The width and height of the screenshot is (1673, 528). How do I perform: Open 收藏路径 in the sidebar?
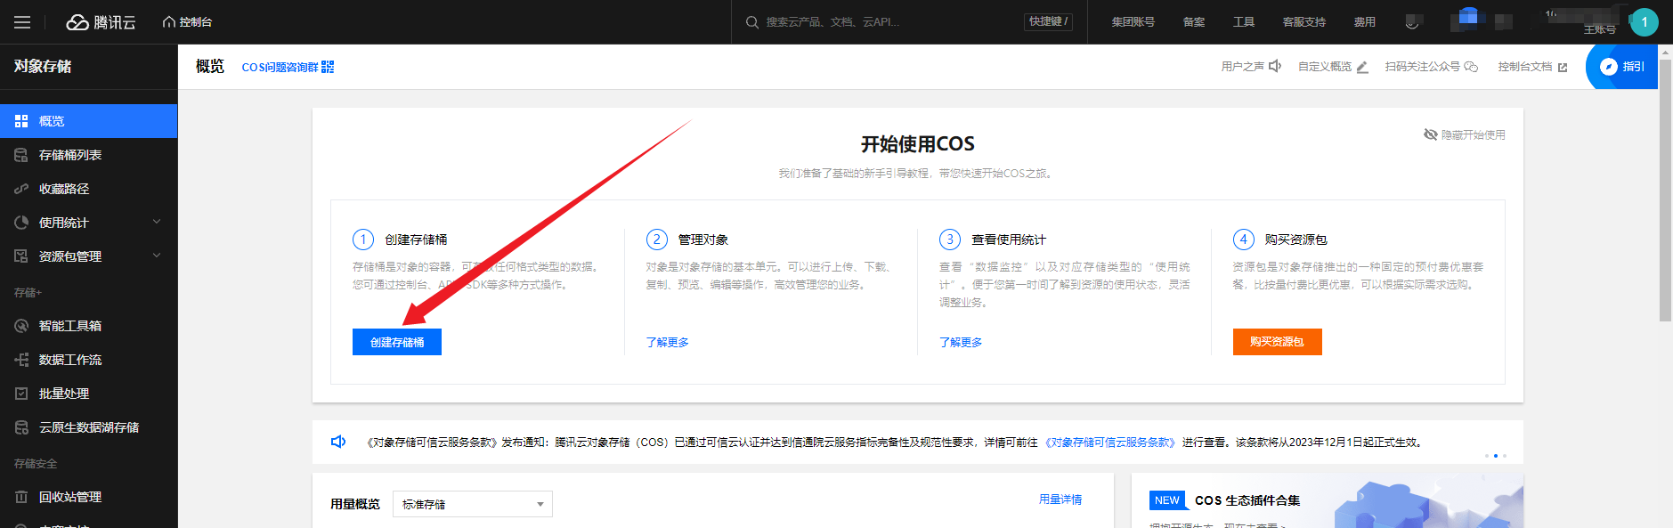coord(89,189)
